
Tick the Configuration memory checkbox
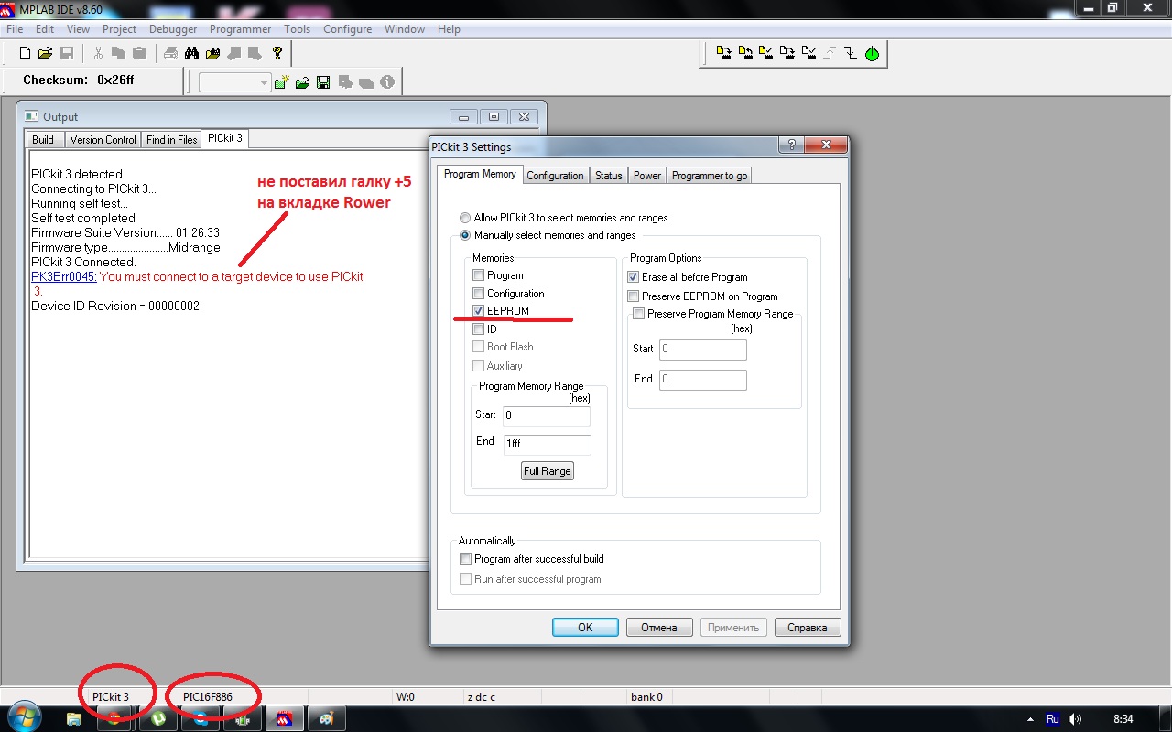(478, 294)
